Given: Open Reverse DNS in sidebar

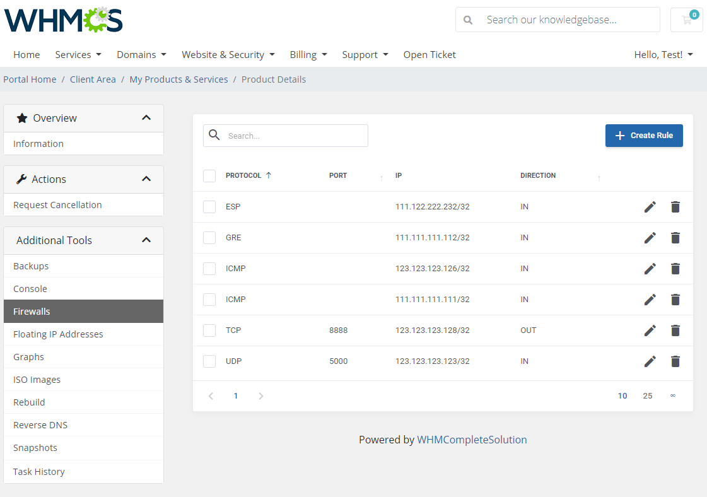Looking at the screenshot, I should [83, 425].
